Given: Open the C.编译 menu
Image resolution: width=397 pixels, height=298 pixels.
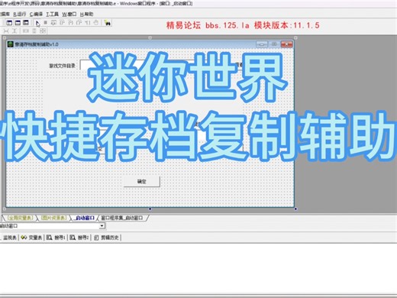Looking at the screenshot, I should 36,15.
